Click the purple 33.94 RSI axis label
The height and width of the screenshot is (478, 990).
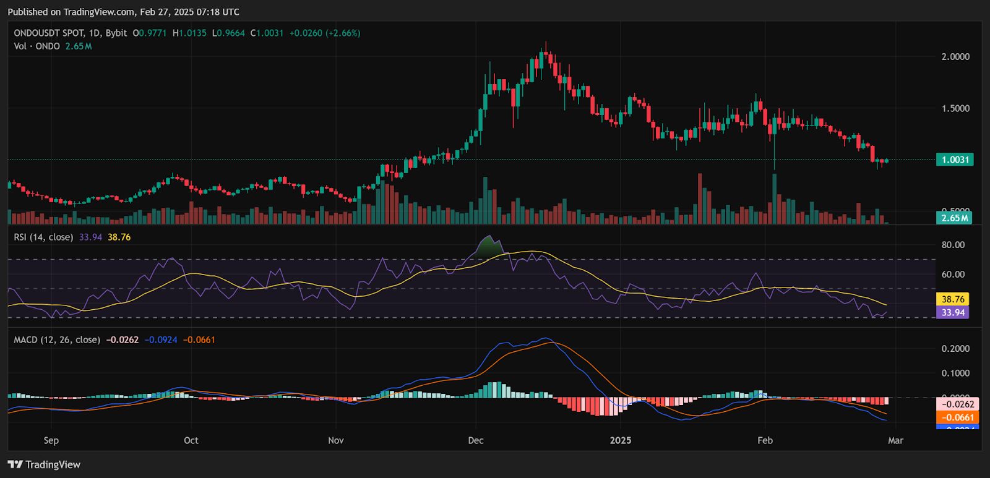953,312
